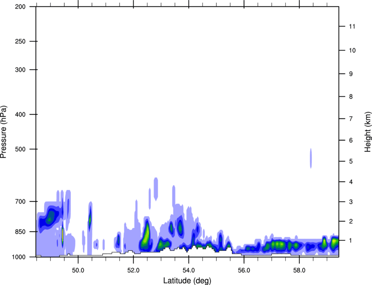Click the 7 km height label
This screenshot has height=285, width=372.
tap(351, 119)
